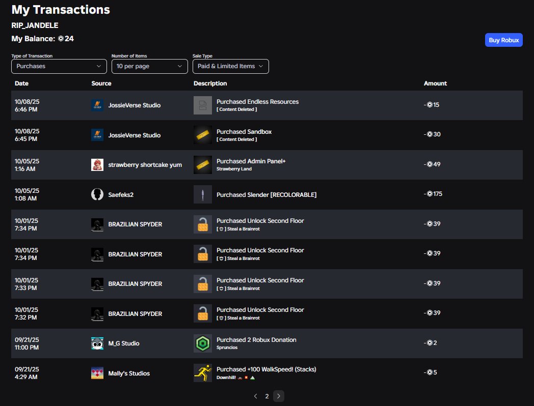Open Mally's Studios source link
The height and width of the screenshot is (406, 534).
coord(129,373)
